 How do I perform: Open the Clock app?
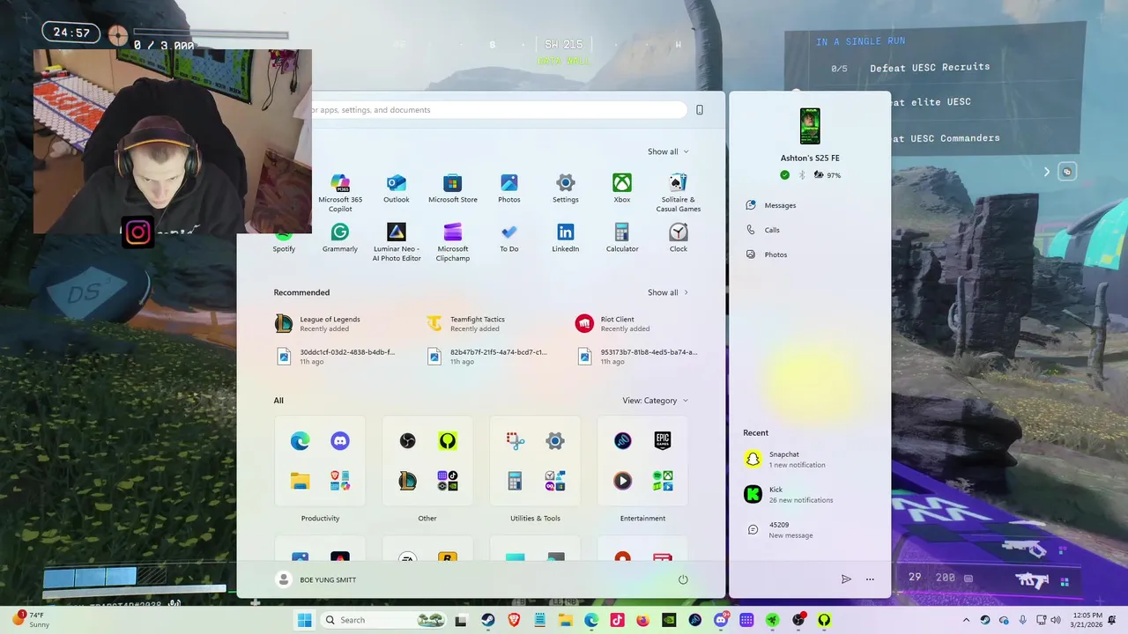pos(679,238)
